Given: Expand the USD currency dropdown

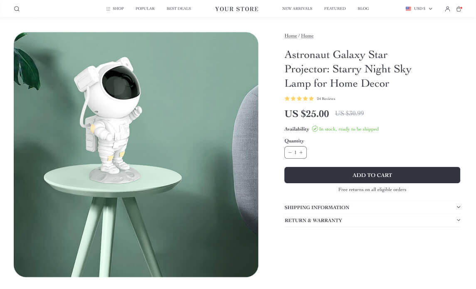Looking at the screenshot, I should point(430,9).
